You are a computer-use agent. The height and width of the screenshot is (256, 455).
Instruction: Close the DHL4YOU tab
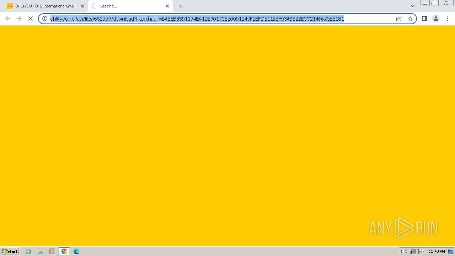pyautogui.click(x=82, y=6)
